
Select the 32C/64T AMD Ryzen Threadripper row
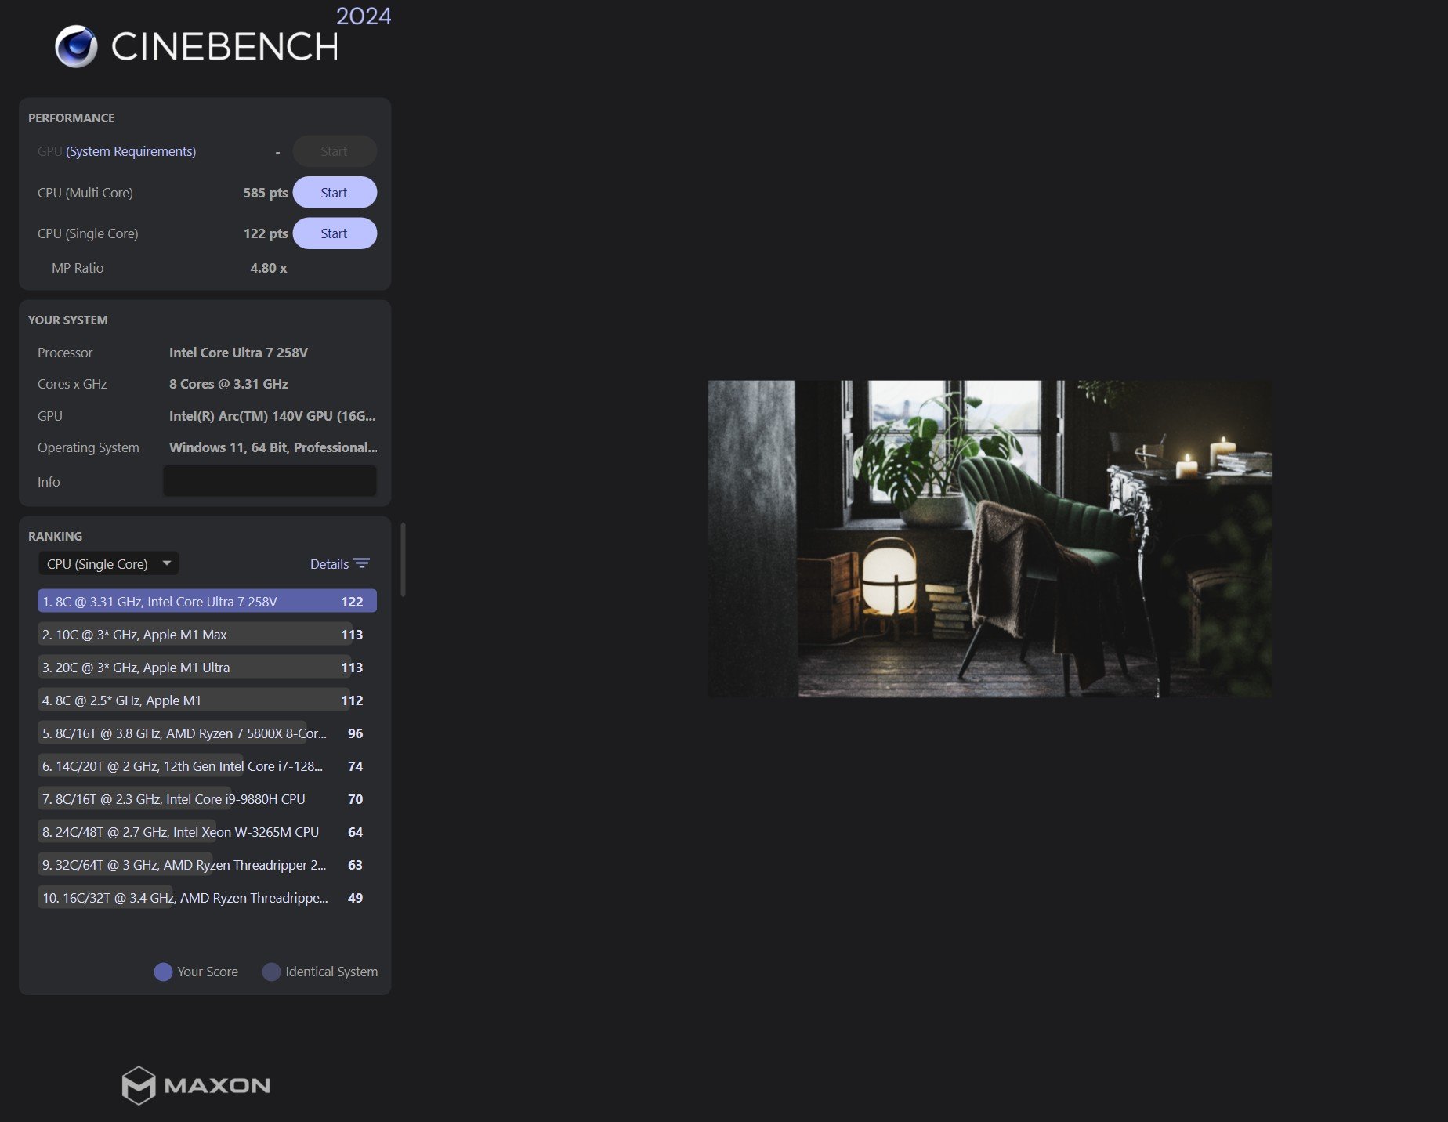click(207, 864)
